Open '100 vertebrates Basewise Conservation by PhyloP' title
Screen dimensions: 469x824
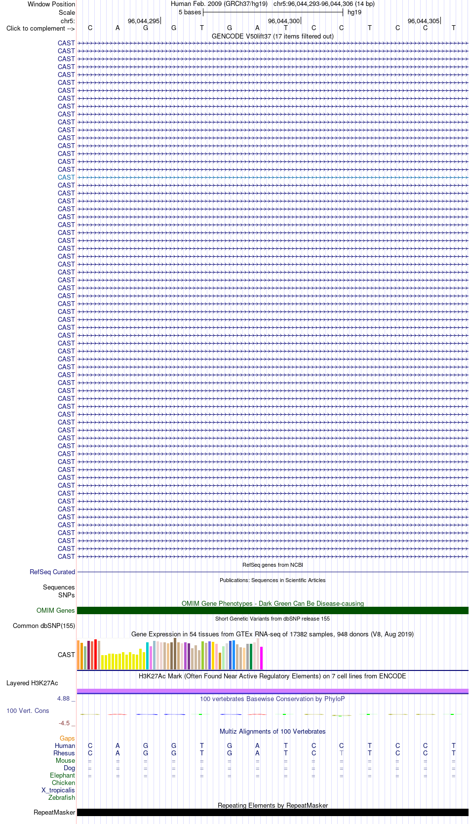coord(273,699)
